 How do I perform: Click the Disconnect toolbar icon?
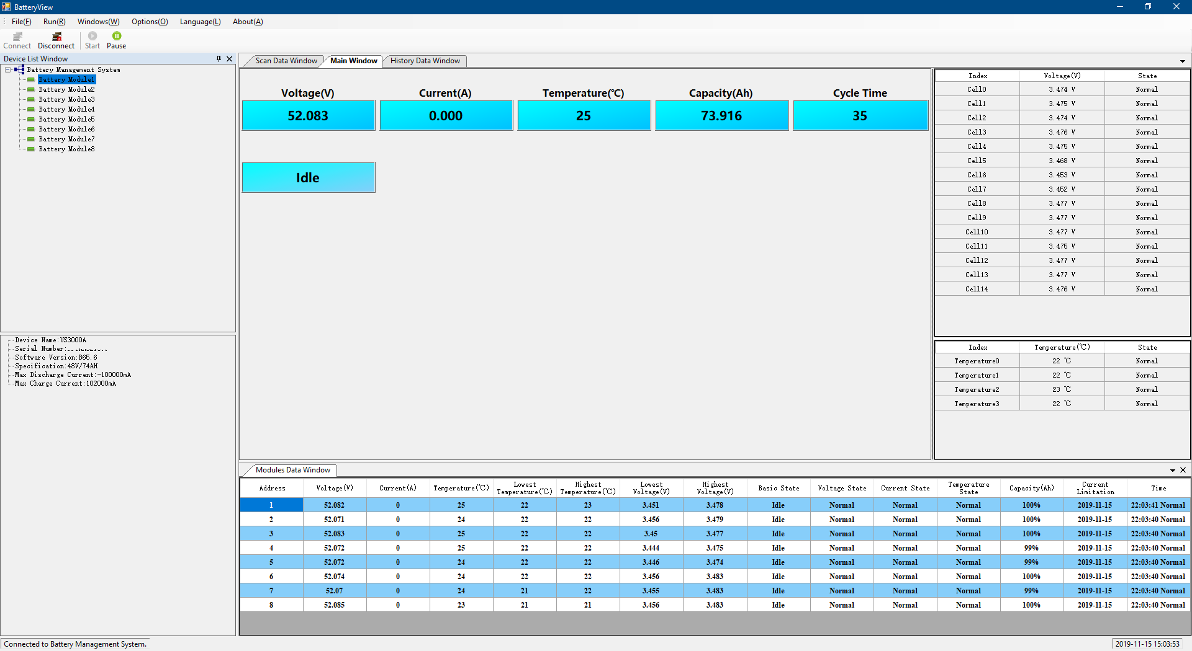tap(56, 40)
